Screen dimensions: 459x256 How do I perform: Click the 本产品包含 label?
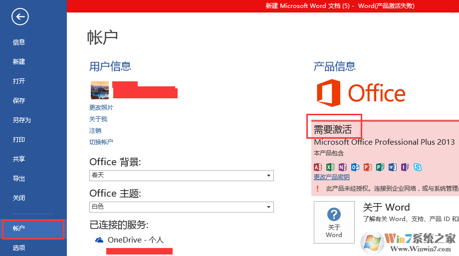tap(329, 153)
